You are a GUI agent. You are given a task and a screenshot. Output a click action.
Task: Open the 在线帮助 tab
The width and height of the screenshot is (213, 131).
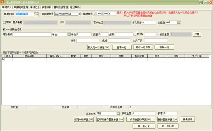[x=75, y=7]
